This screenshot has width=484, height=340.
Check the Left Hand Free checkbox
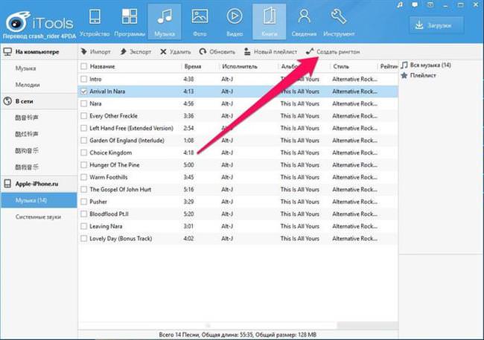[83, 129]
